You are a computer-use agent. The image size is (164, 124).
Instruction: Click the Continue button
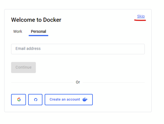coord(24,67)
